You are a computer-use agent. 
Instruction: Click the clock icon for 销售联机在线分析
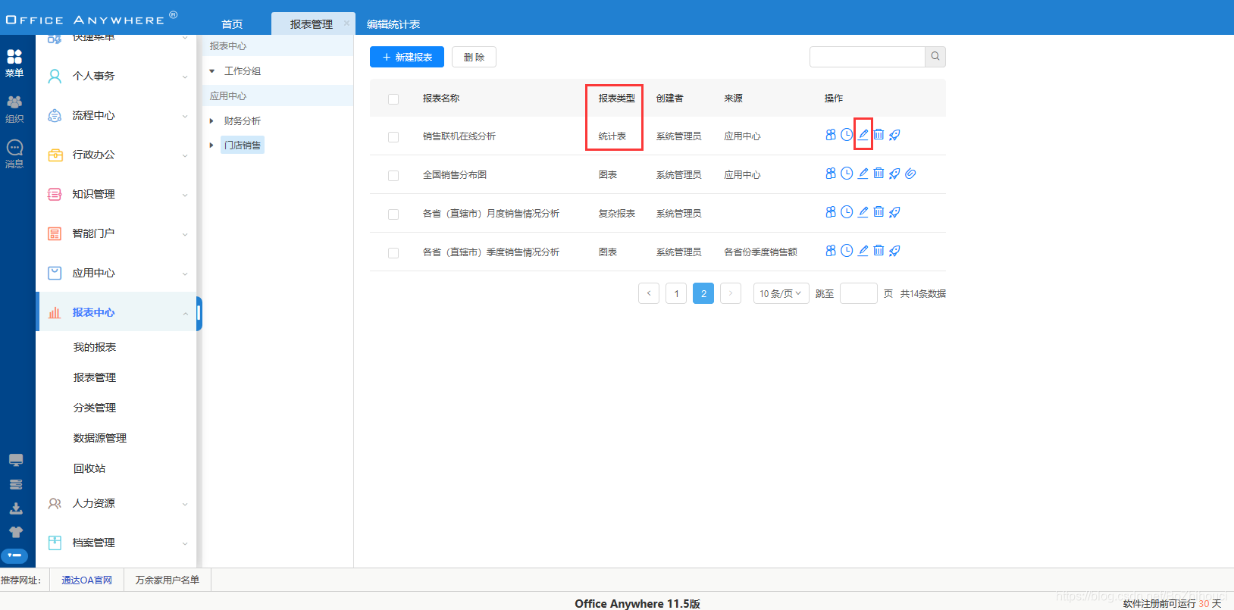(x=847, y=135)
